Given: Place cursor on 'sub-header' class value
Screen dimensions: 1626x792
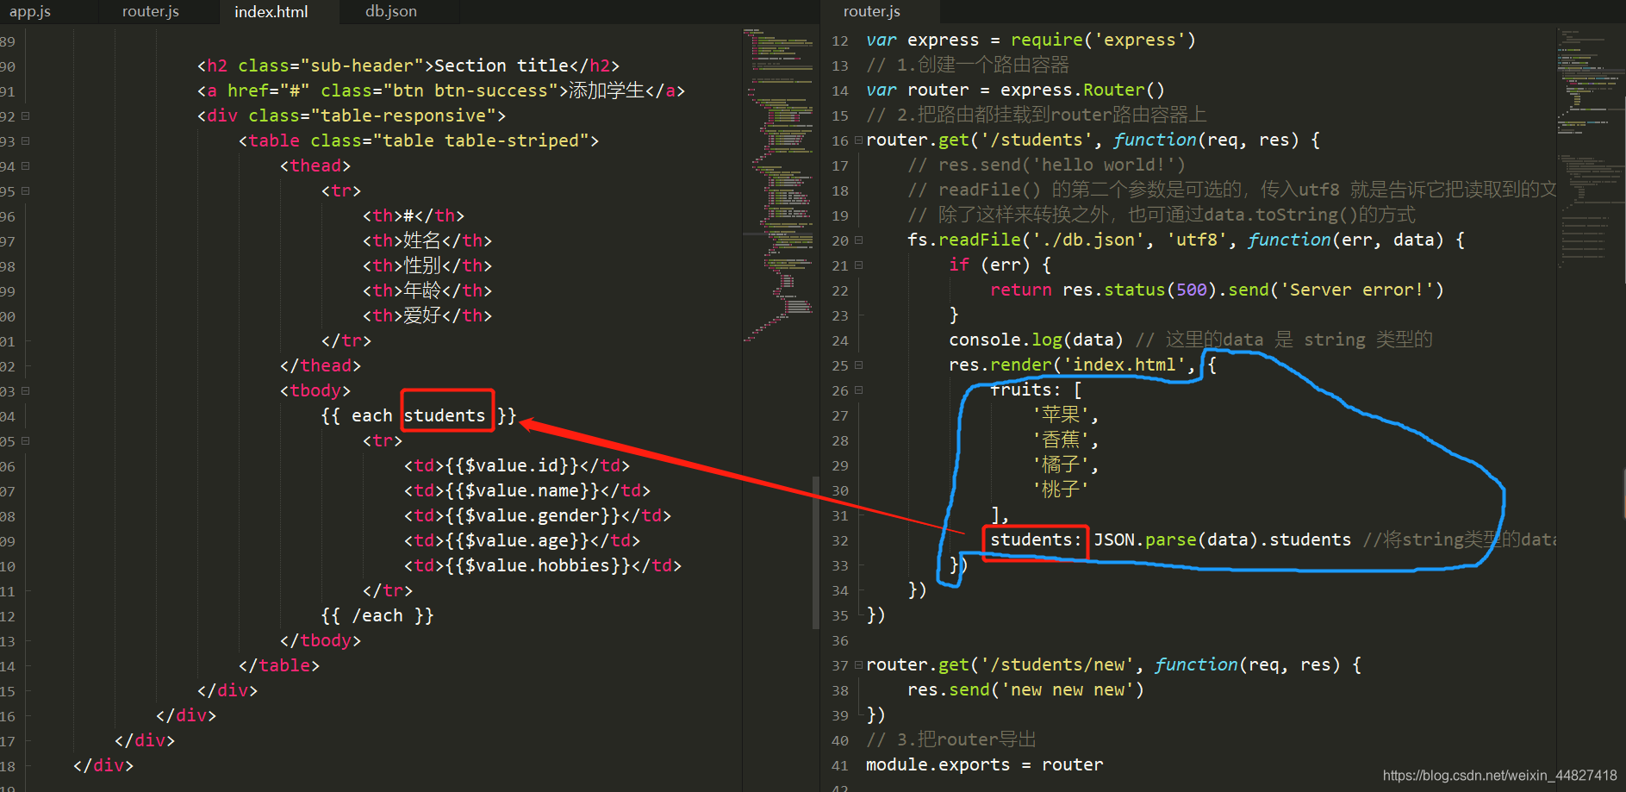Looking at the screenshot, I should pos(362,65).
